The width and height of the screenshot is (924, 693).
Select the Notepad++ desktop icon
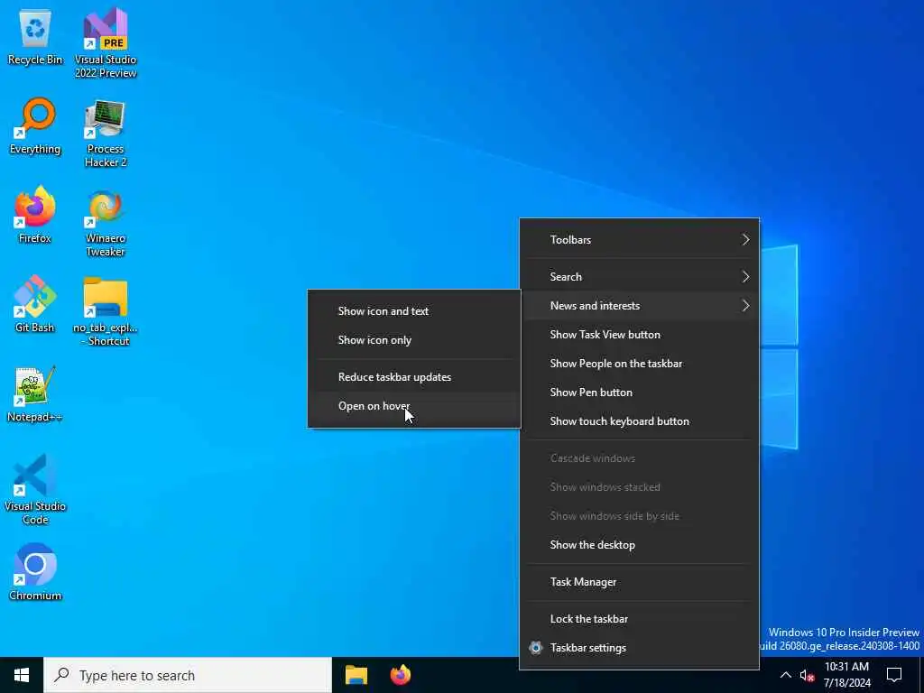coord(35,393)
